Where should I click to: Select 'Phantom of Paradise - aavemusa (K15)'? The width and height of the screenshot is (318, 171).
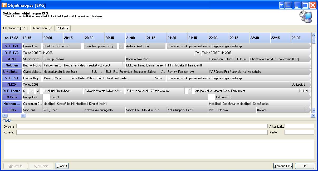[x=280, y=59]
